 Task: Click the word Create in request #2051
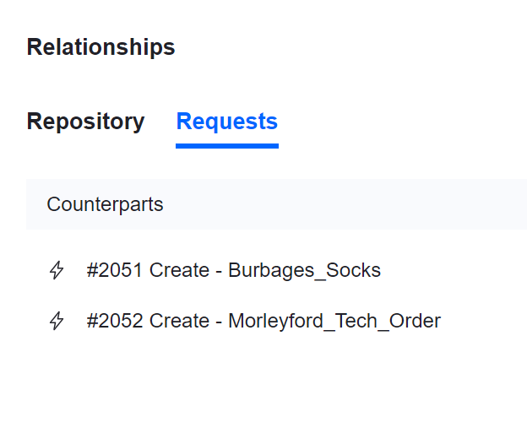179,271
